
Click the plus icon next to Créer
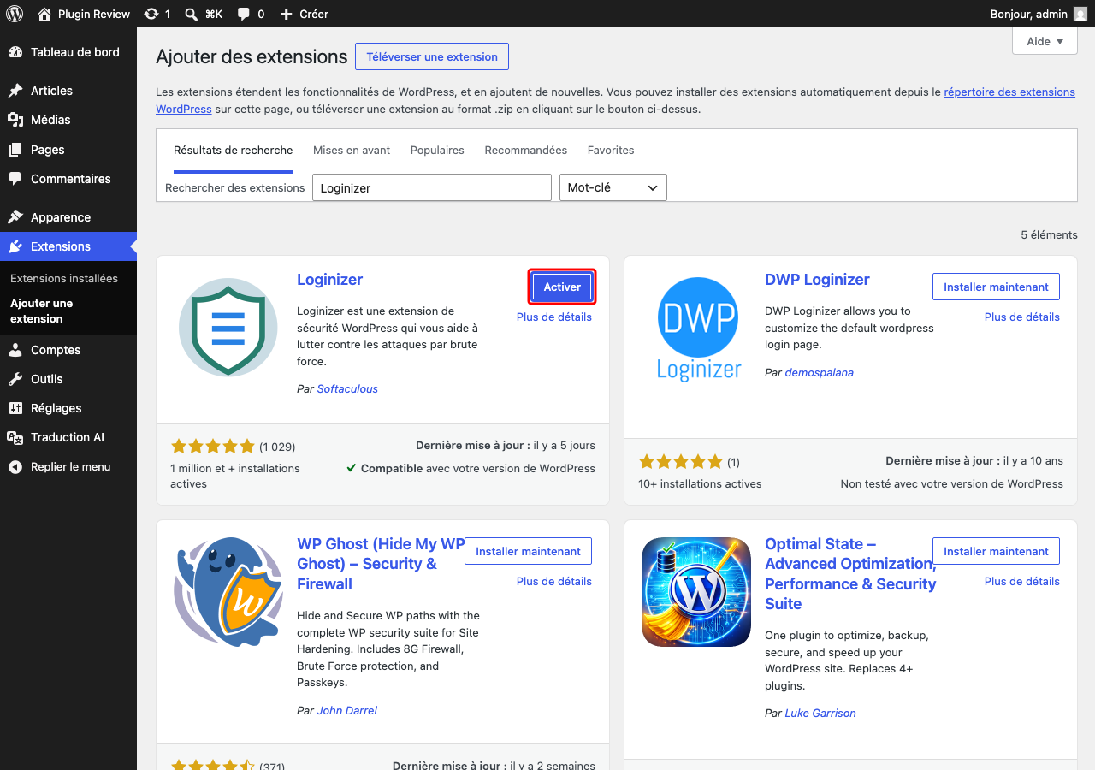(x=287, y=14)
